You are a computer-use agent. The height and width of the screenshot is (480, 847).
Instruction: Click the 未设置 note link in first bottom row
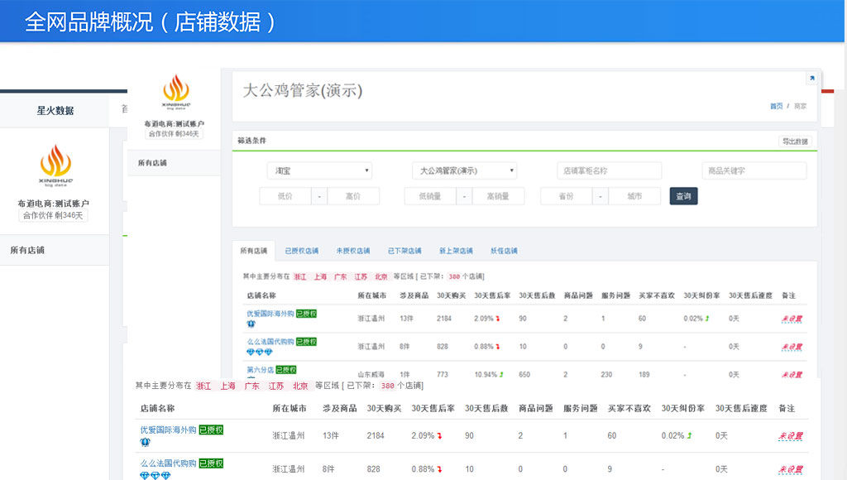(x=790, y=436)
